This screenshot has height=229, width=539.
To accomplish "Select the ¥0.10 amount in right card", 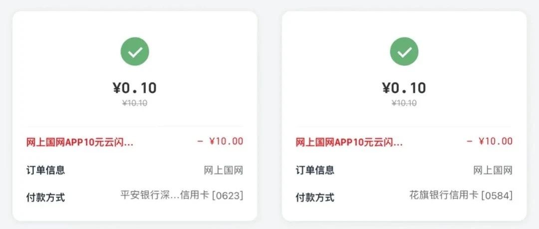I will click(x=404, y=88).
